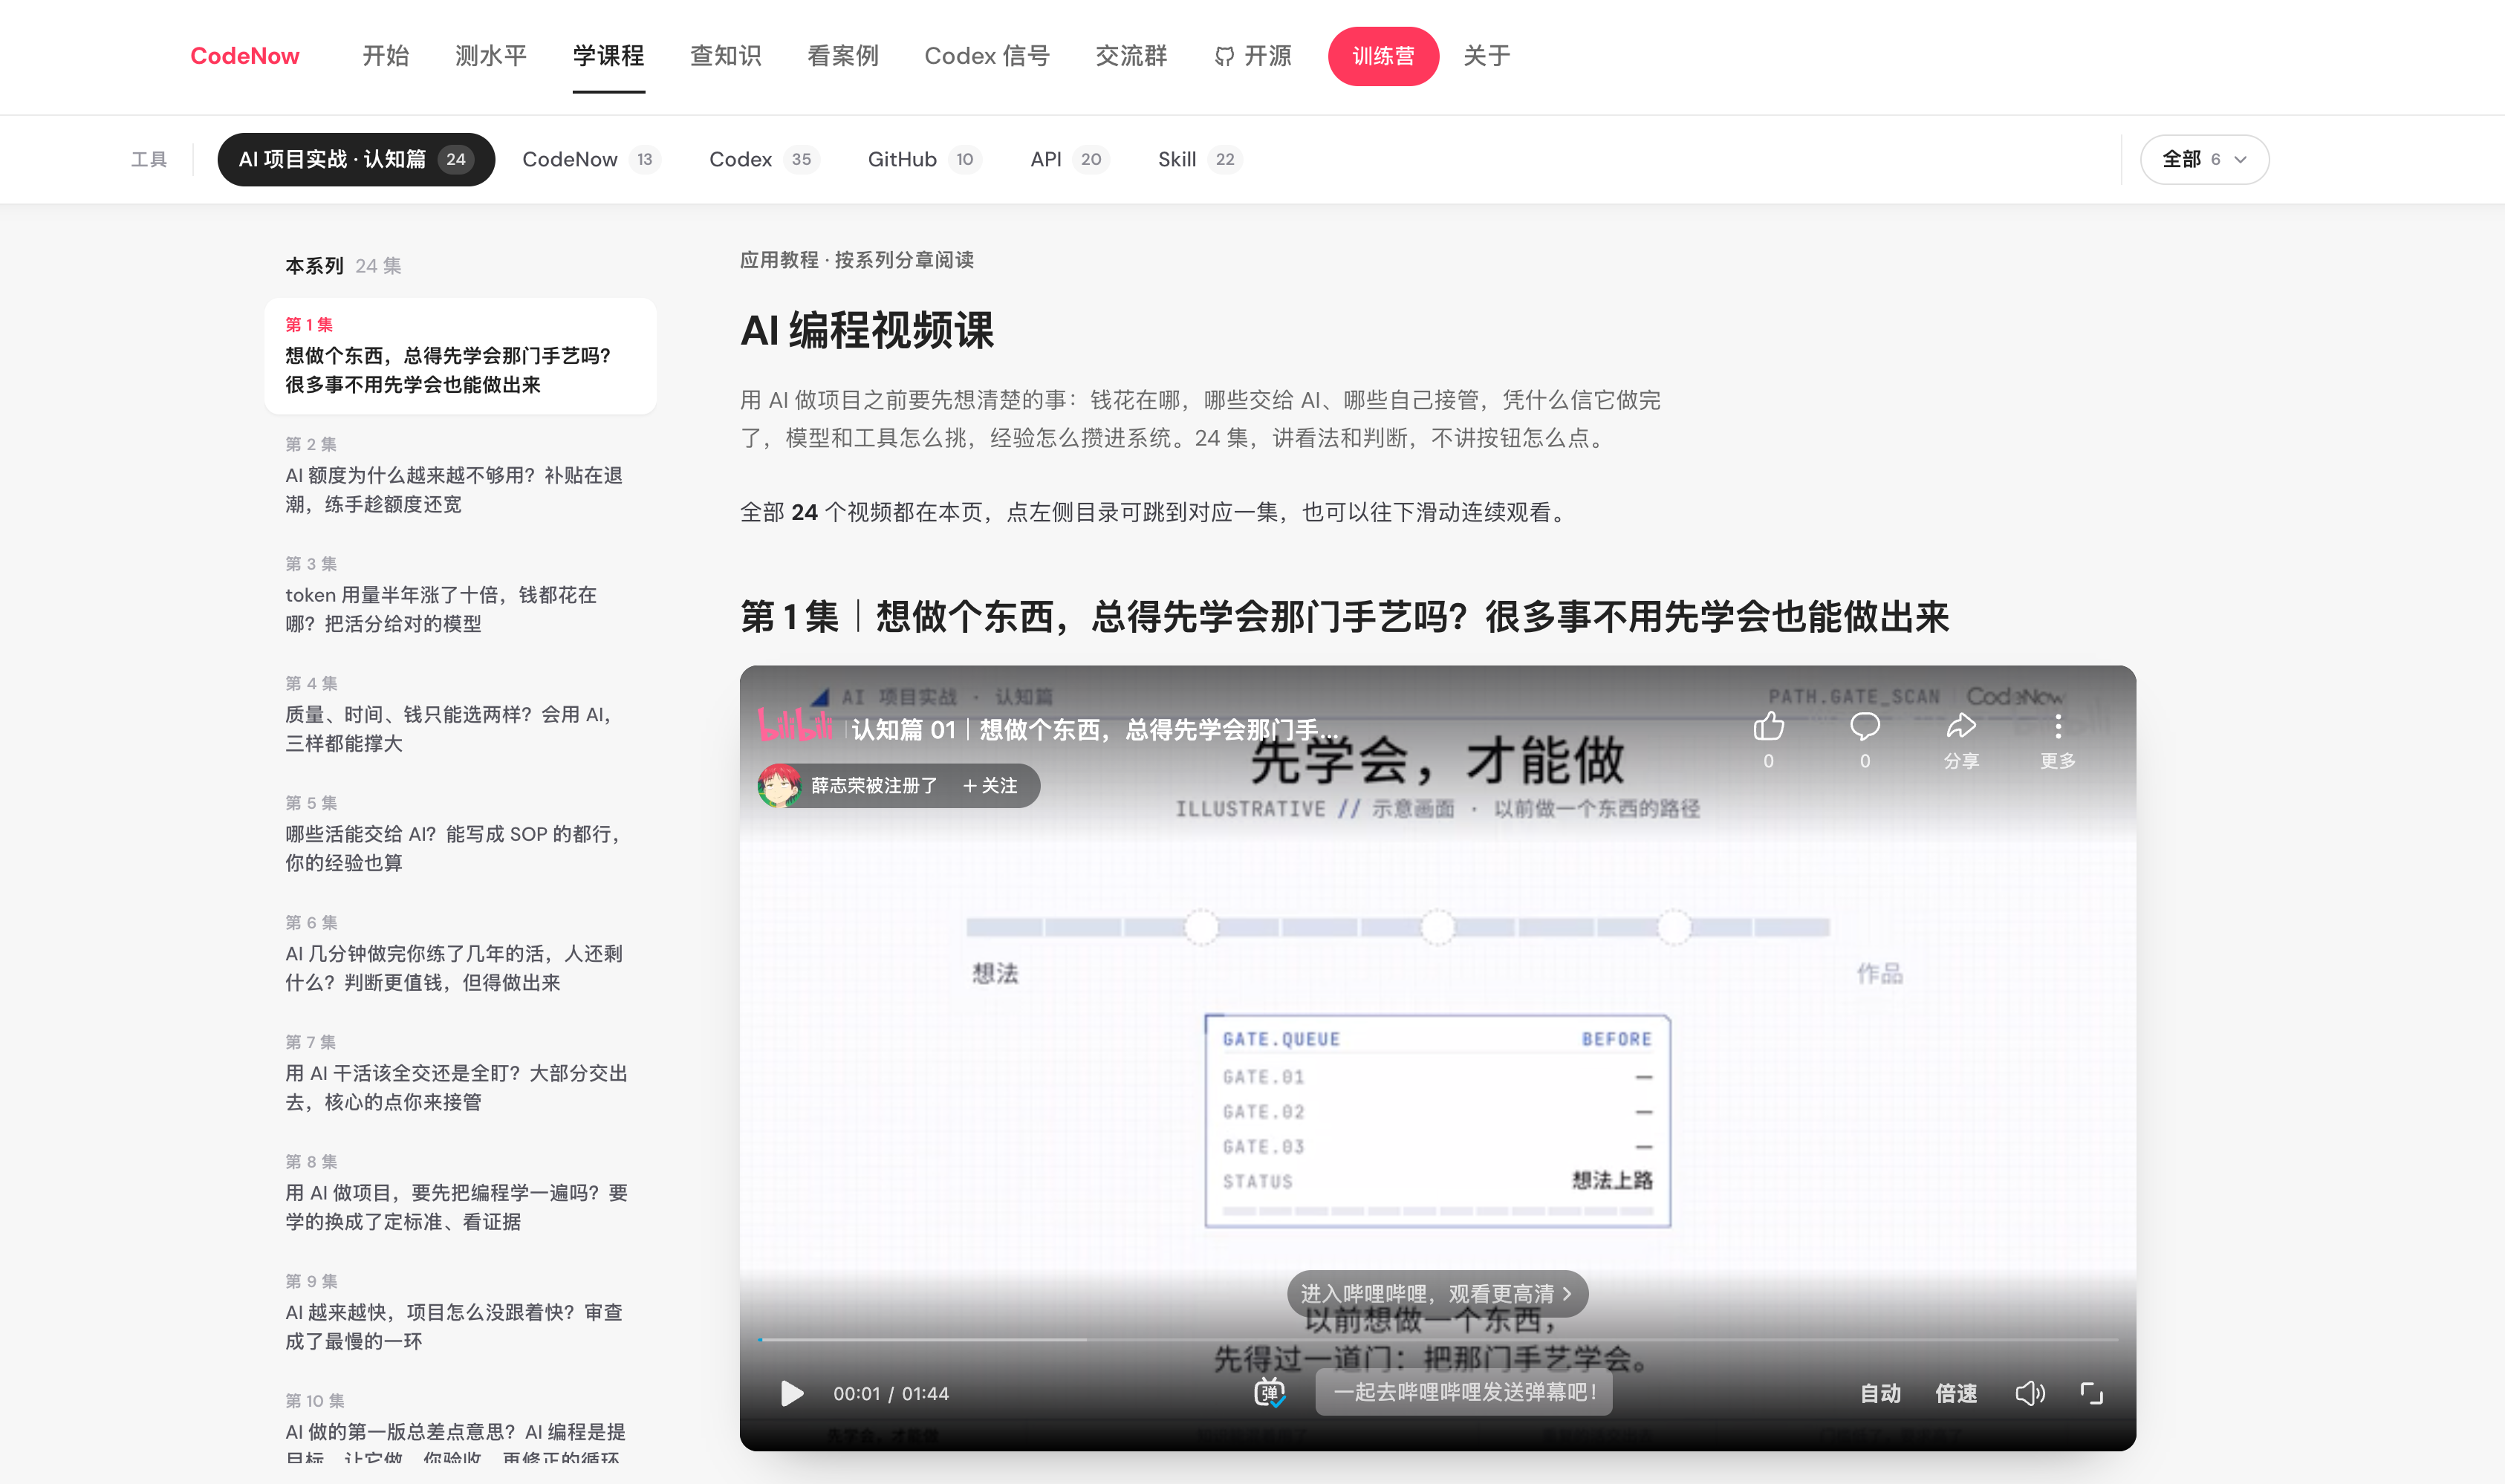
Task: Go to CodeNow home logo
Action: click(245, 56)
